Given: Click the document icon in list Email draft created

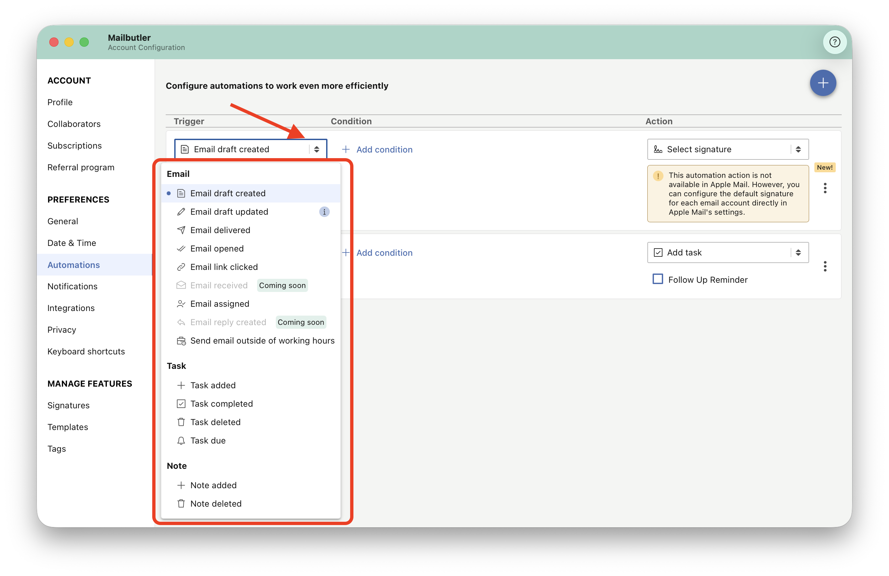Looking at the screenshot, I should coord(181,194).
